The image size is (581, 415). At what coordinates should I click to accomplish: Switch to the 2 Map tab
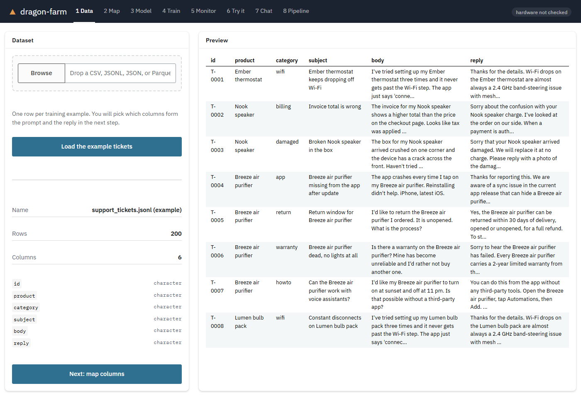coord(112,11)
